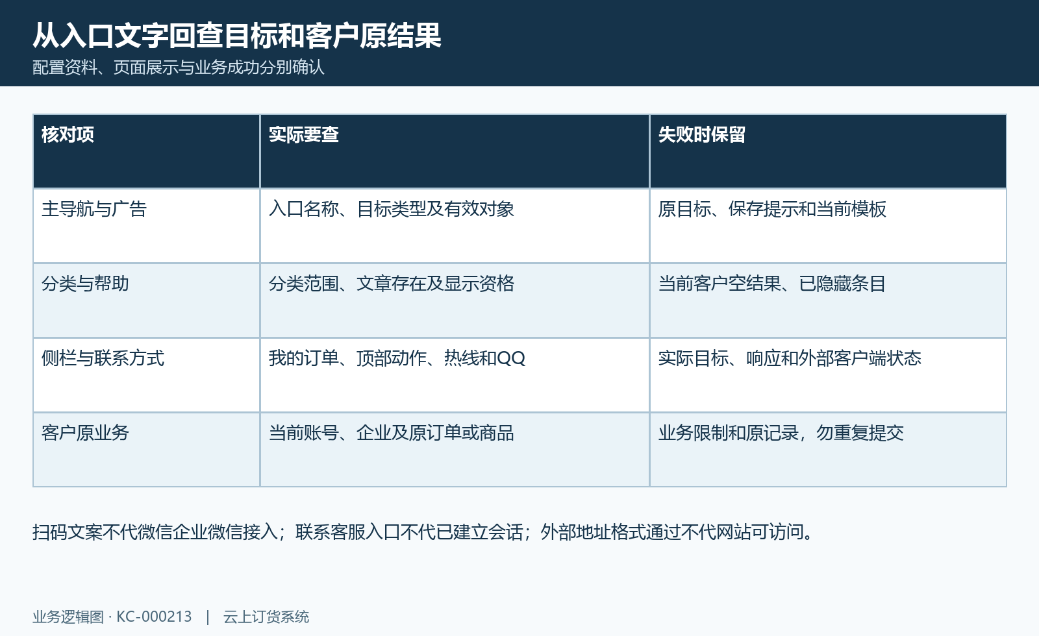Select cell 实际目标、响应和外部客户端状态
This screenshot has height=636, width=1039.
point(828,375)
